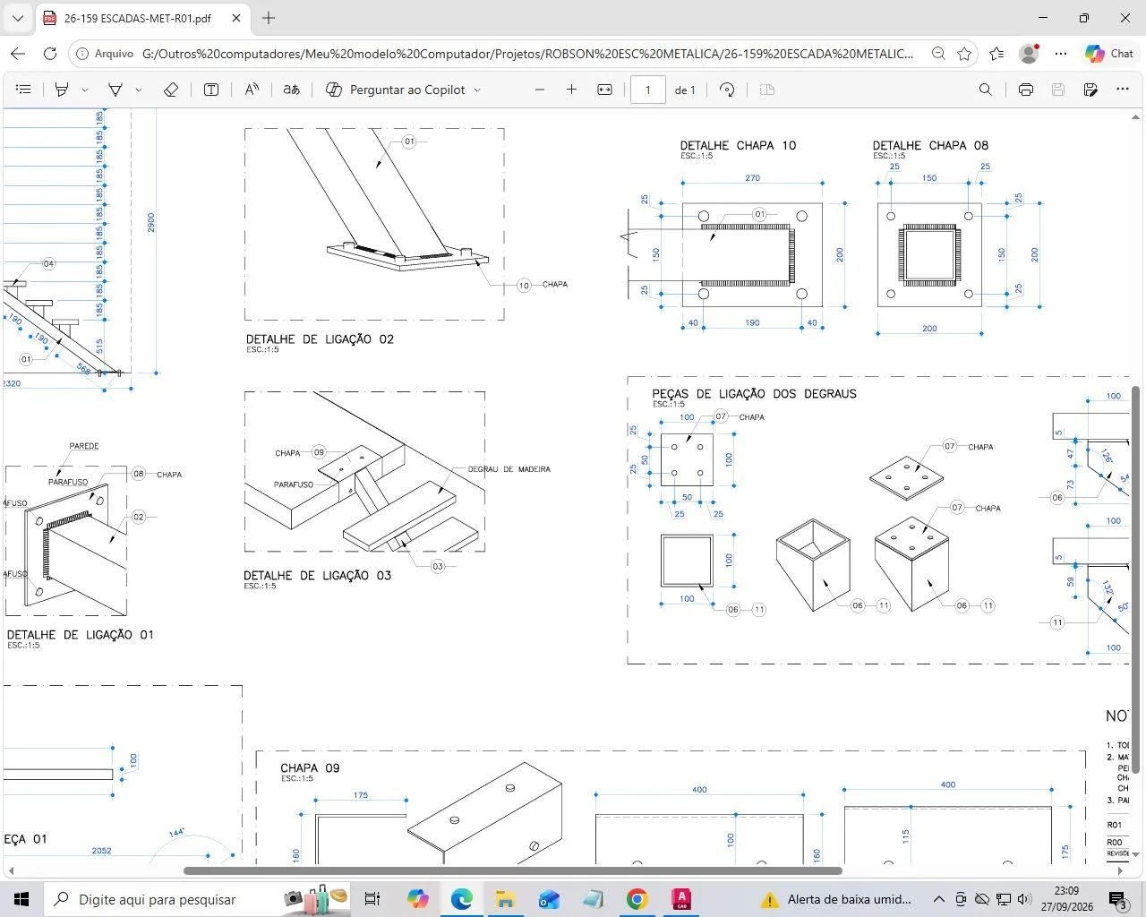The width and height of the screenshot is (1146, 917).
Task: Open a new browser tab
Action: [x=269, y=18]
